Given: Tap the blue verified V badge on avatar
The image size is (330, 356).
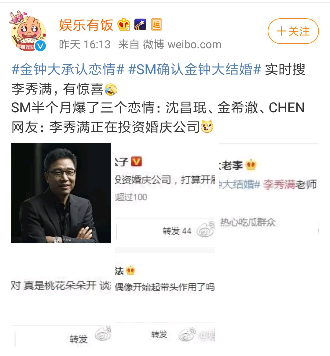Looking at the screenshot, I should (41, 46).
